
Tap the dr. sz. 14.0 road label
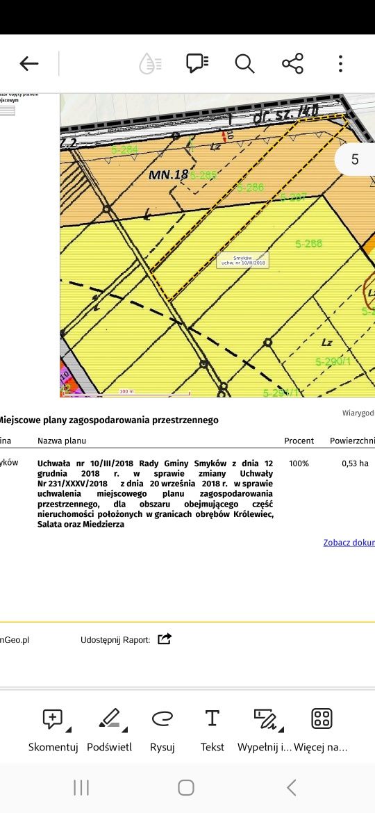pos(286,113)
